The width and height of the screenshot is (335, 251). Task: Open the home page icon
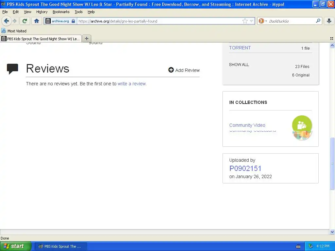[37, 21]
